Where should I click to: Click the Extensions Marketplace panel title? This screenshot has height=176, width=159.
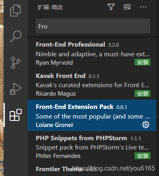50,7
